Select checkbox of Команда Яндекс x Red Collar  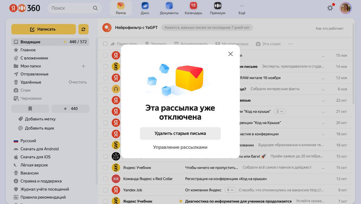105,179
